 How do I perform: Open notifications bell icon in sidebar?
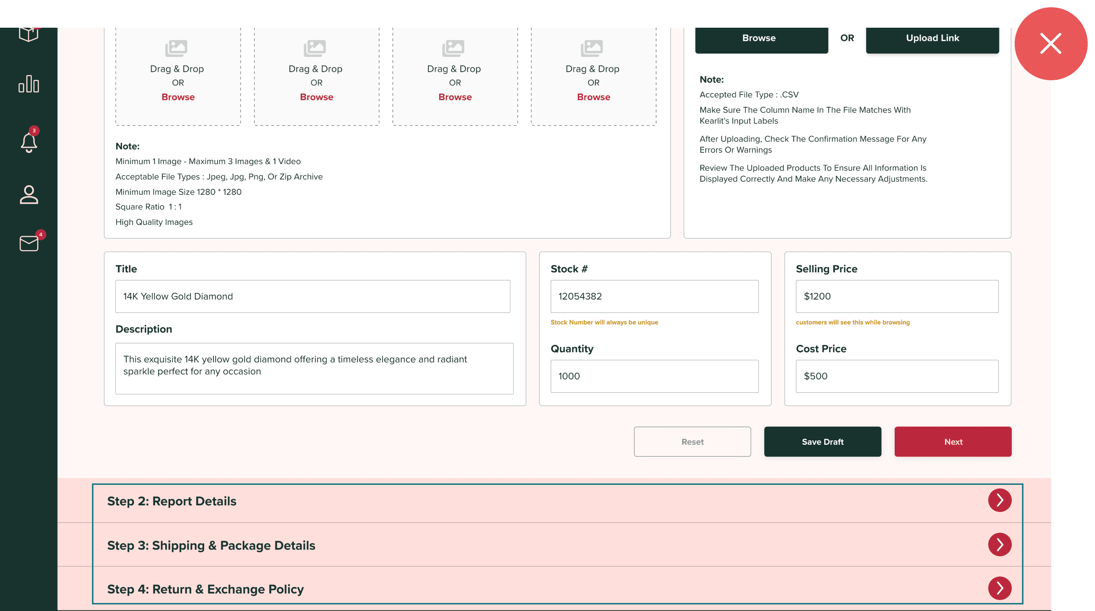[x=28, y=142]
